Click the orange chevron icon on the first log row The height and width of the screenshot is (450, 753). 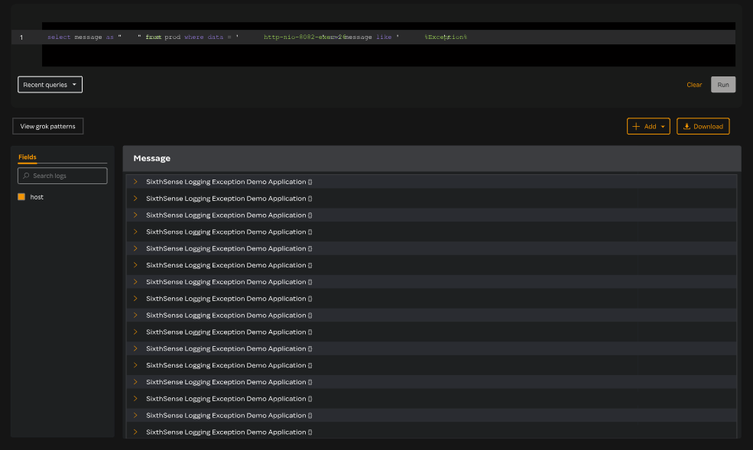[136, 181]
